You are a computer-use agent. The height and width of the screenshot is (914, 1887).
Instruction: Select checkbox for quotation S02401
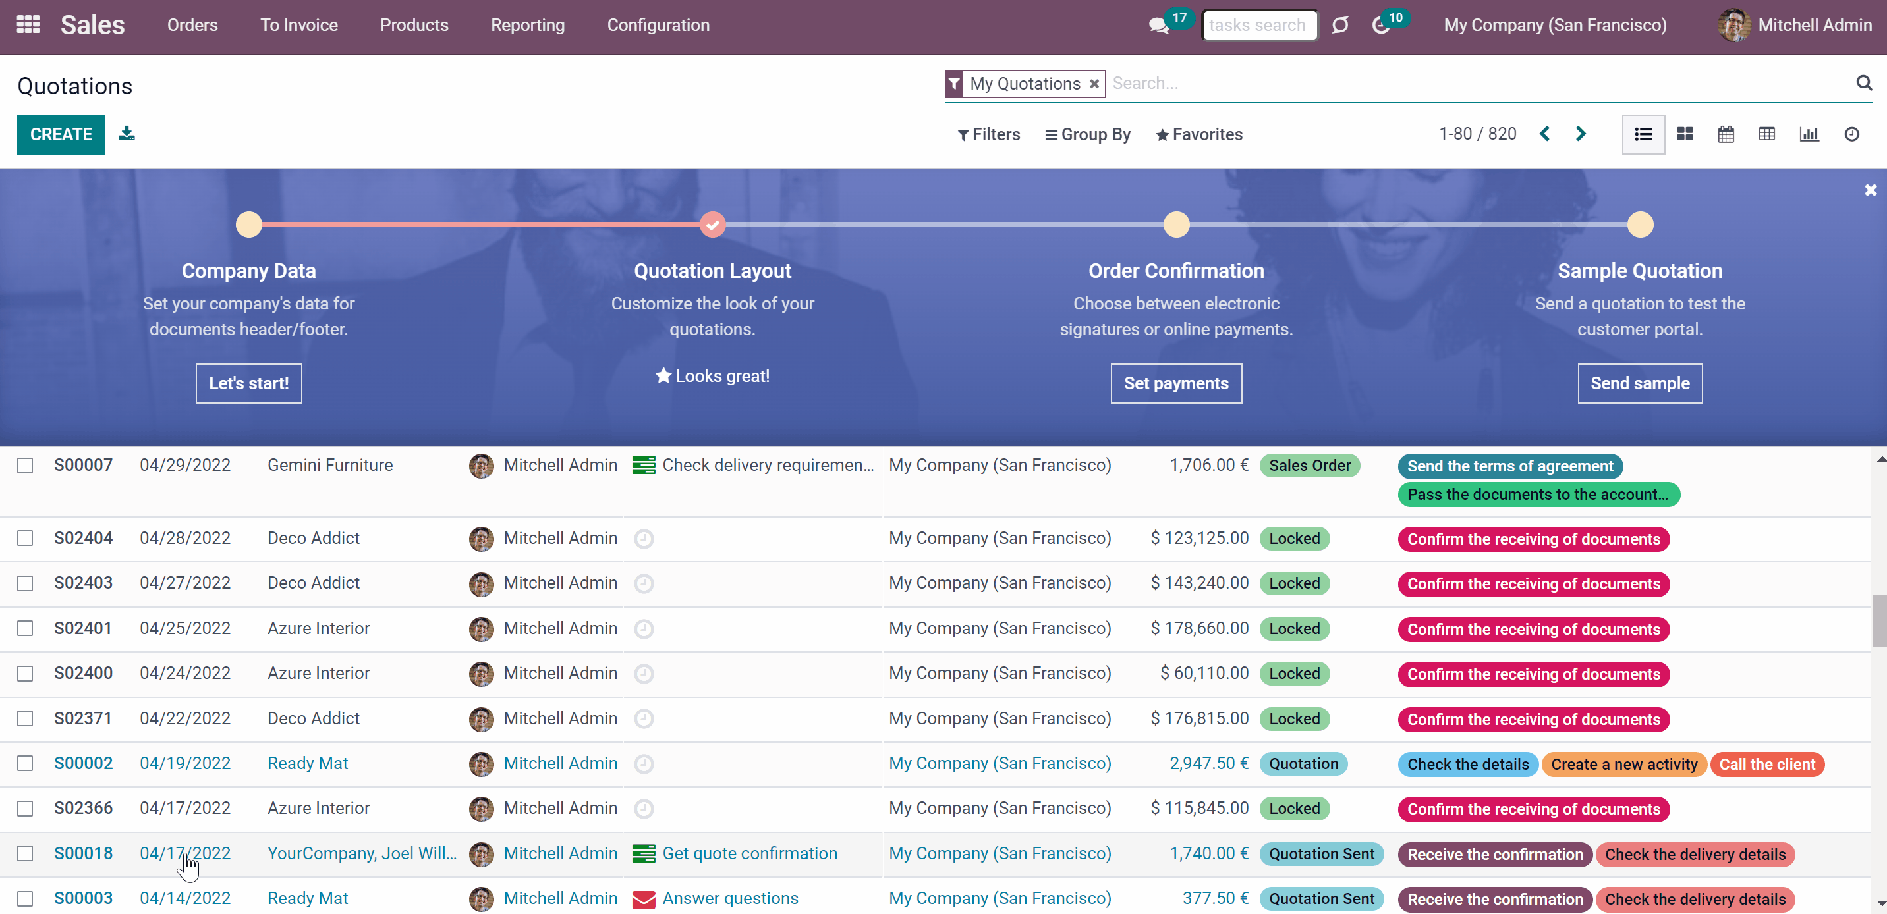click(25, 628)
